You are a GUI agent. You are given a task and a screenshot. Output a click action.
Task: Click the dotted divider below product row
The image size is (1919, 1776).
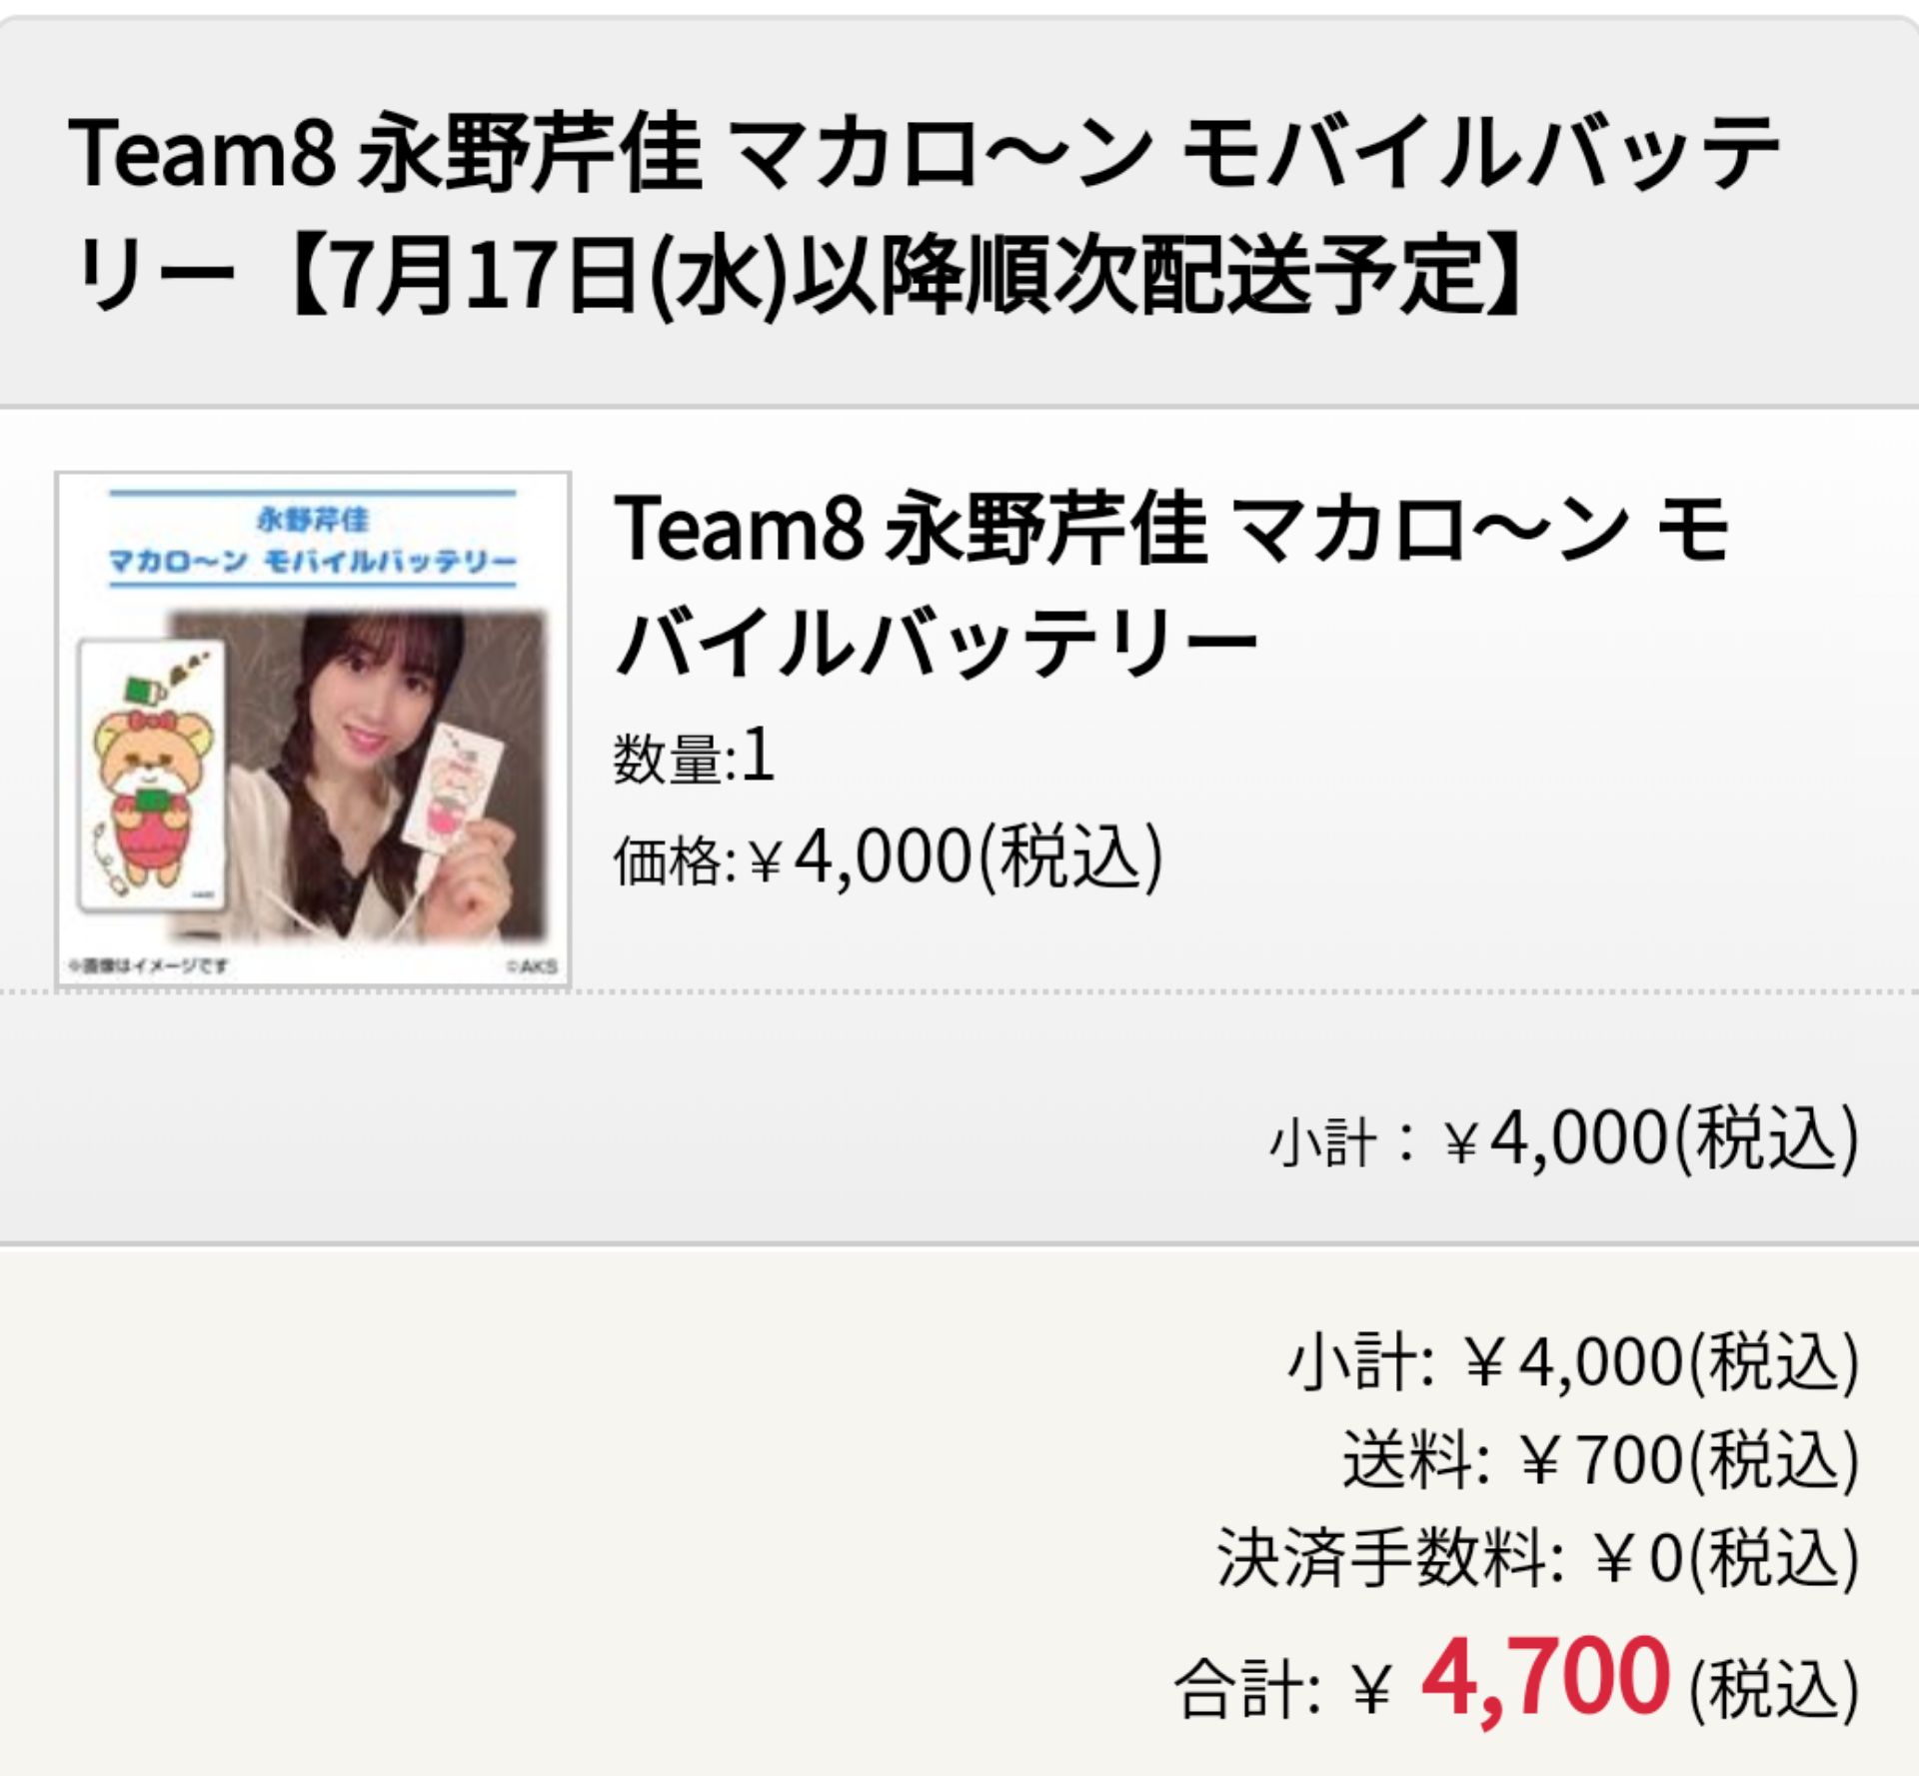[959, 991]
